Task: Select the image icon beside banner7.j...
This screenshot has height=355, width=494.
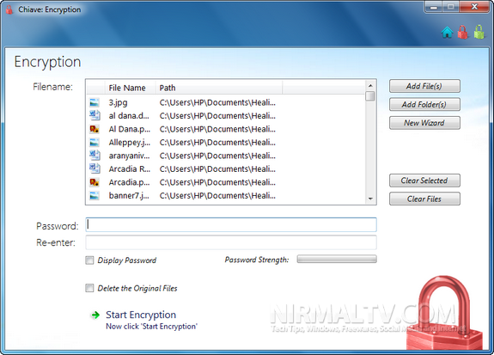Action: pyautogui.click(x=95, y=196)
